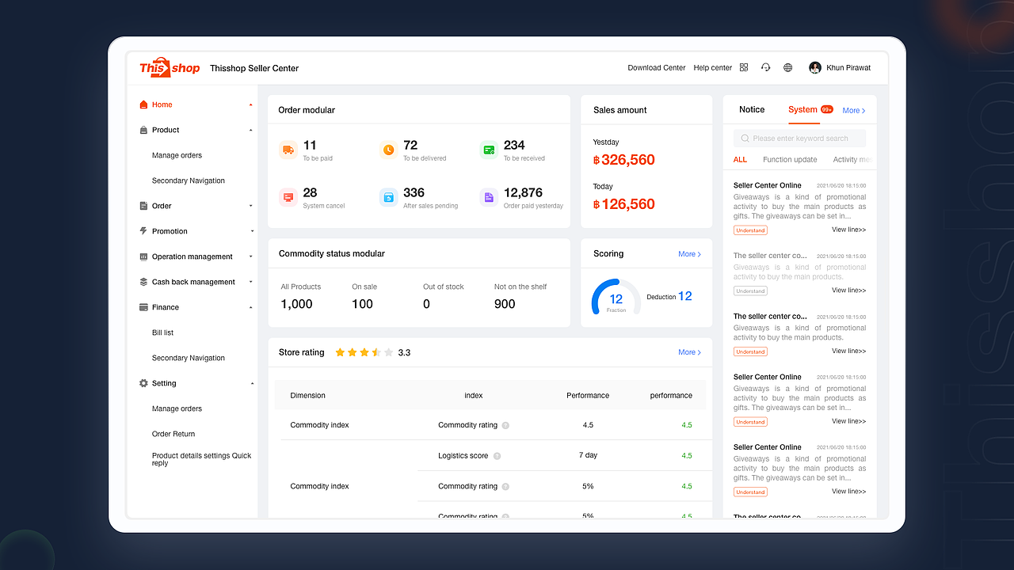Click Khun Pirawat's avatar picture

coord(815,67)
